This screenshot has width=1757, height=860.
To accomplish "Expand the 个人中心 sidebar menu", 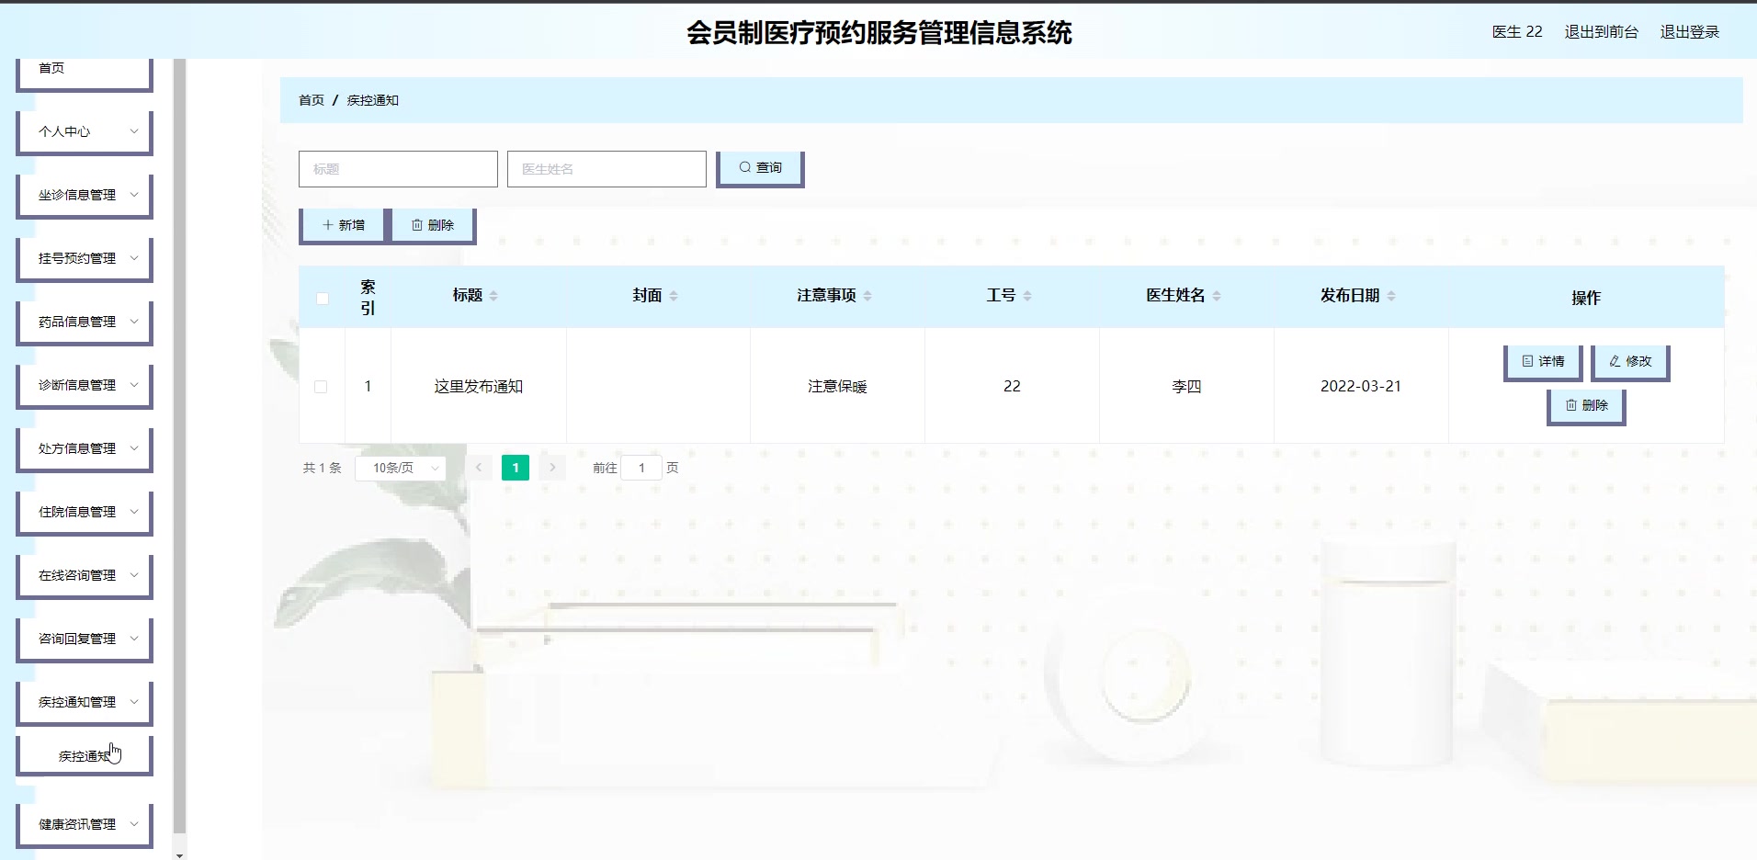I will tap(84, 131).
